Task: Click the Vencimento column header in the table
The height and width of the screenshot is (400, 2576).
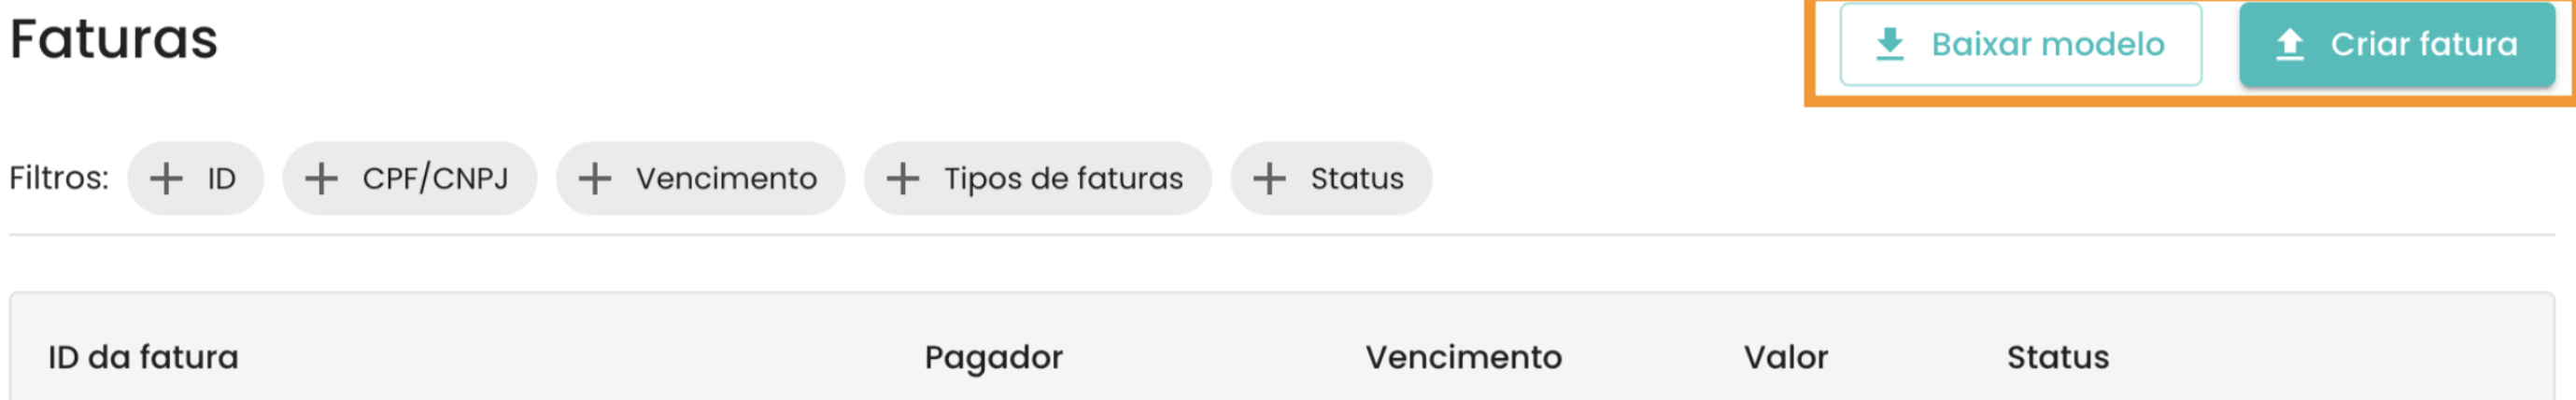Action: 1463,357
